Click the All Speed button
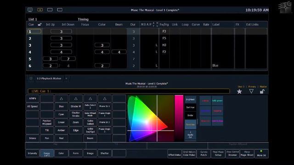 [x=33, y=106]
